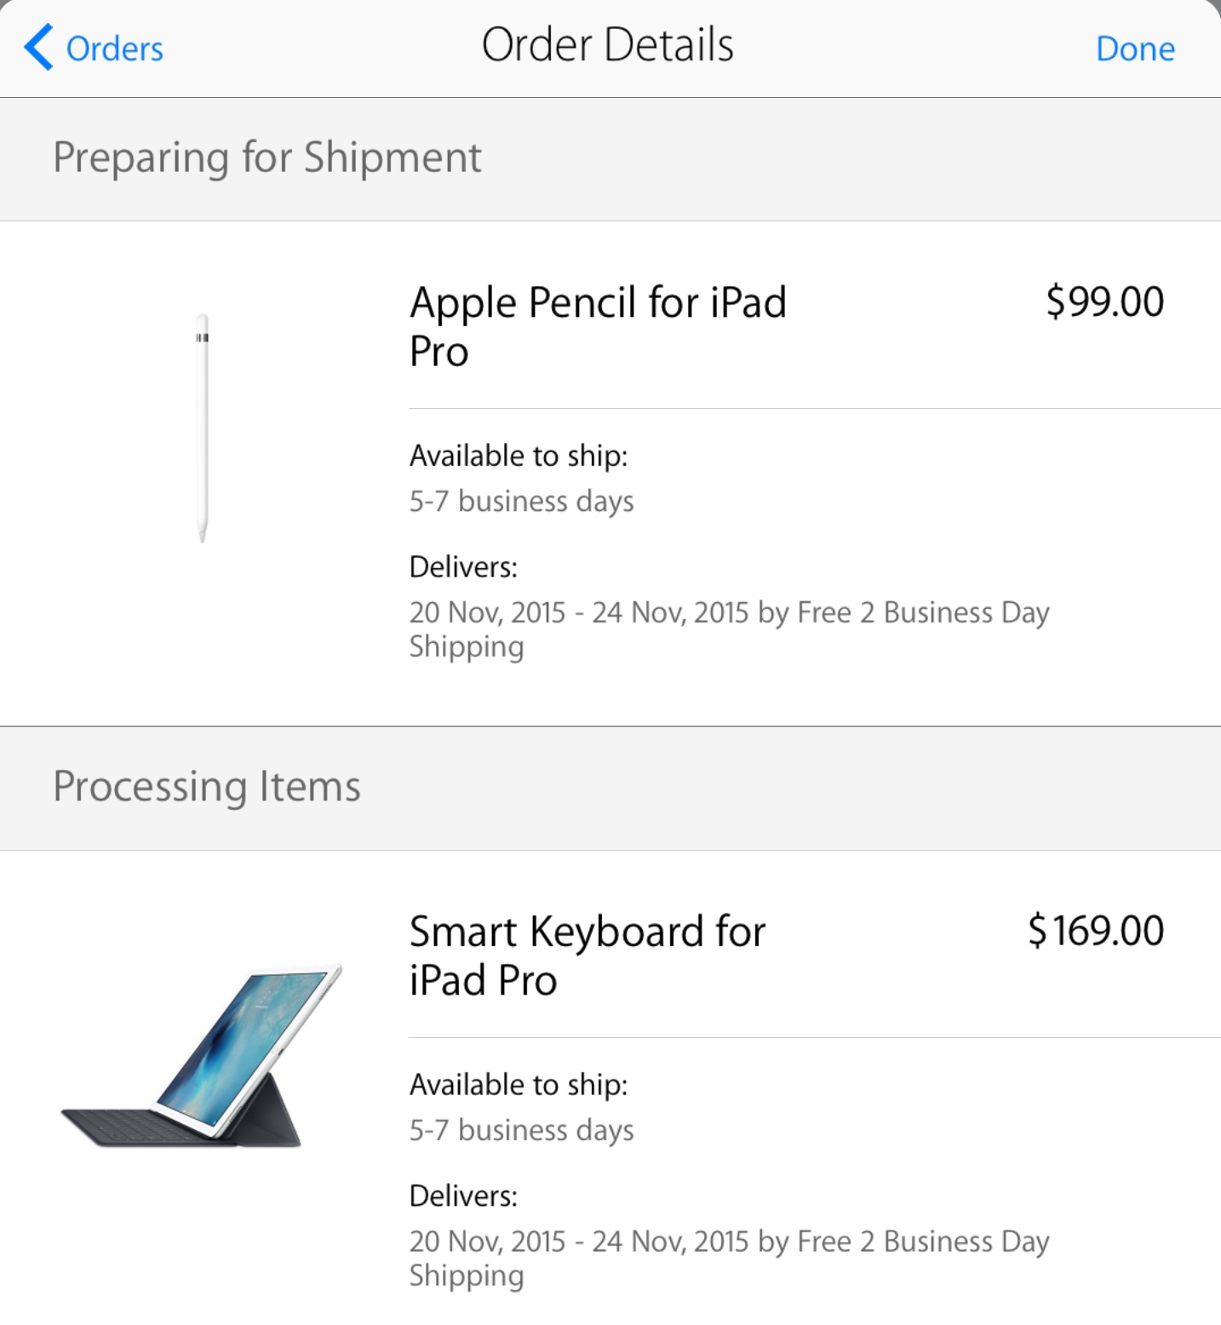Image resolution: width=1221 pixels, height=1325 pixels.
Task: Tap Apple Pencil 'Available to ship' label
Action: pyautogui.click(x=519, y=456)
